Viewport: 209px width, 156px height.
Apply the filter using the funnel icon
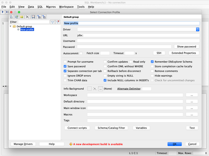(53, 22)
